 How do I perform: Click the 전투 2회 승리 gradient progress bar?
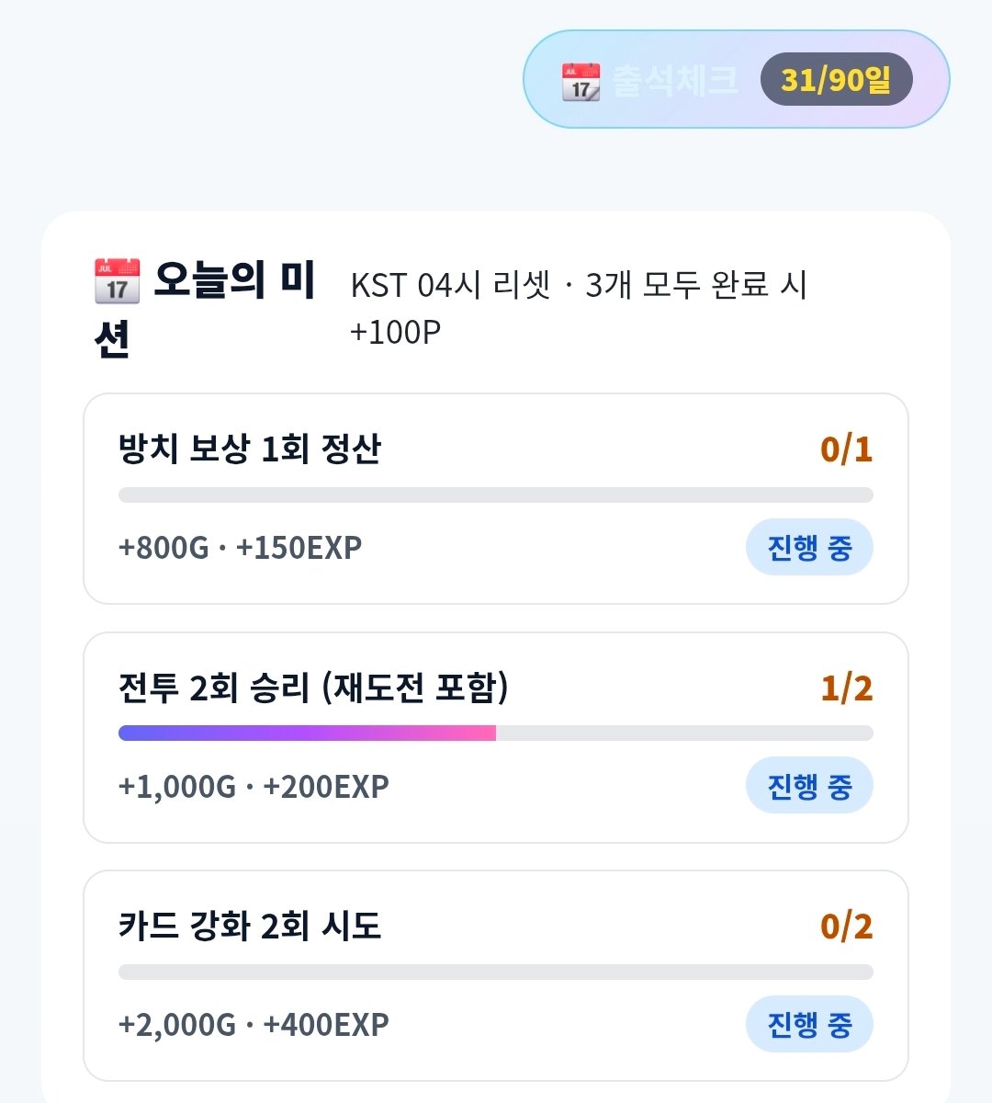pyautogui.click(x=496, y=733)
